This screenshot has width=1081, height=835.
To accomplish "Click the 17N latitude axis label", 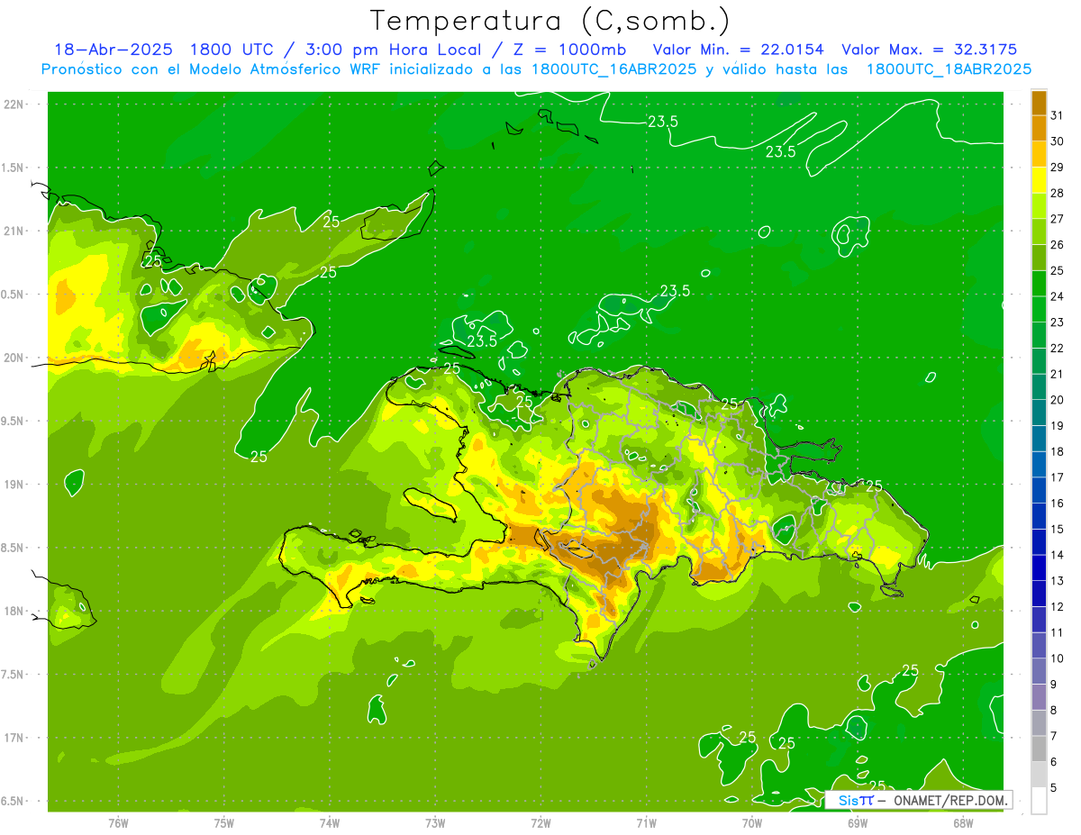I will pyautogui.click(x=14, y=738).
